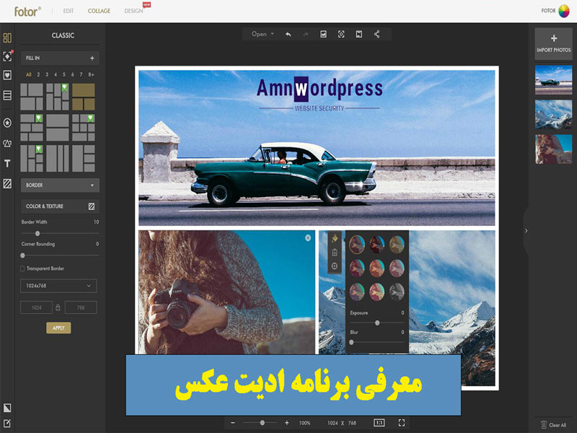
Task: Expand the FILL IN plus button
Action: tap(92, 58)
